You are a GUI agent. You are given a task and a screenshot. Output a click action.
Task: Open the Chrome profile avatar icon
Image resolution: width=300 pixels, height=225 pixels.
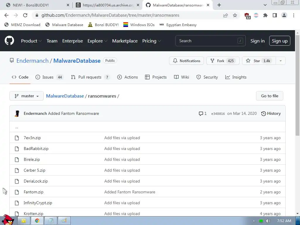coord(284,15)
